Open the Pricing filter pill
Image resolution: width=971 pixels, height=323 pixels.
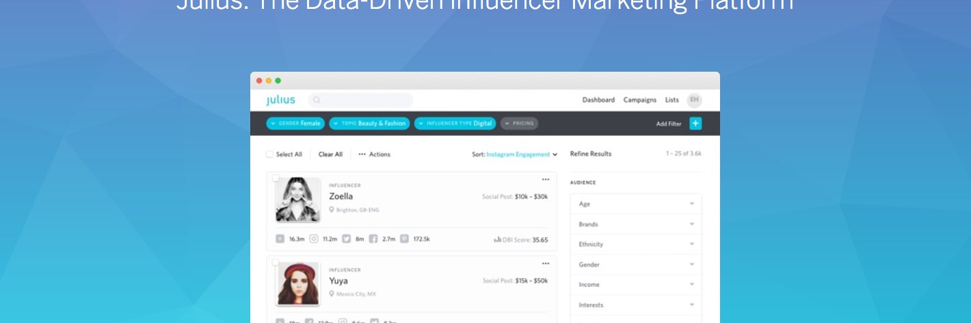[519, 124]
